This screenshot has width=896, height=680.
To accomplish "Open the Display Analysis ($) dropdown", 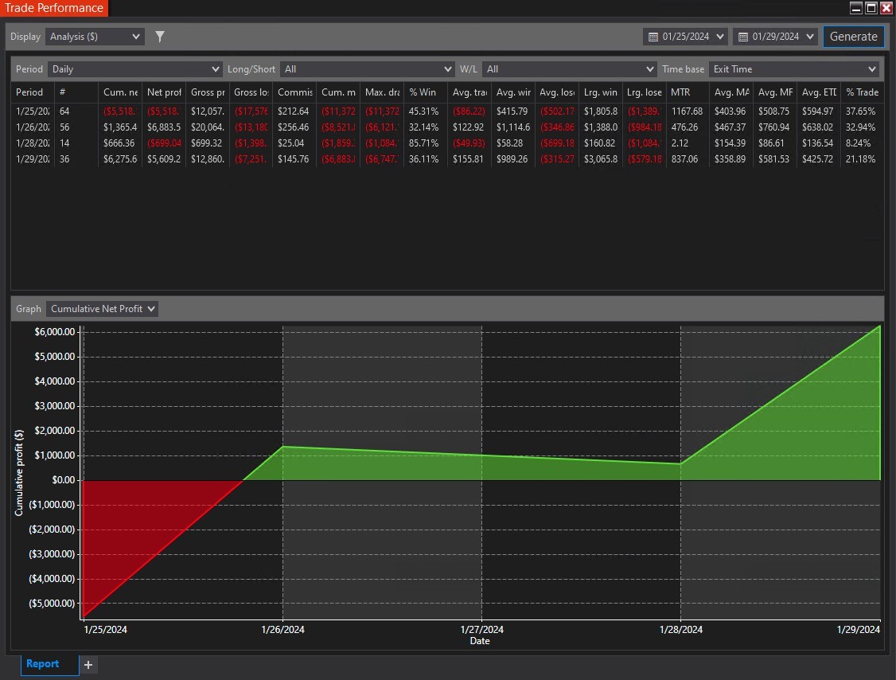I will click(x=94, y=37).
